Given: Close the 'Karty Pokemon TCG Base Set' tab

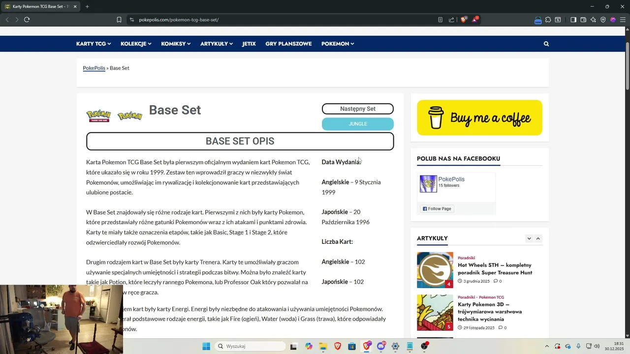Looking at the screenshot, I should (75, 6).
